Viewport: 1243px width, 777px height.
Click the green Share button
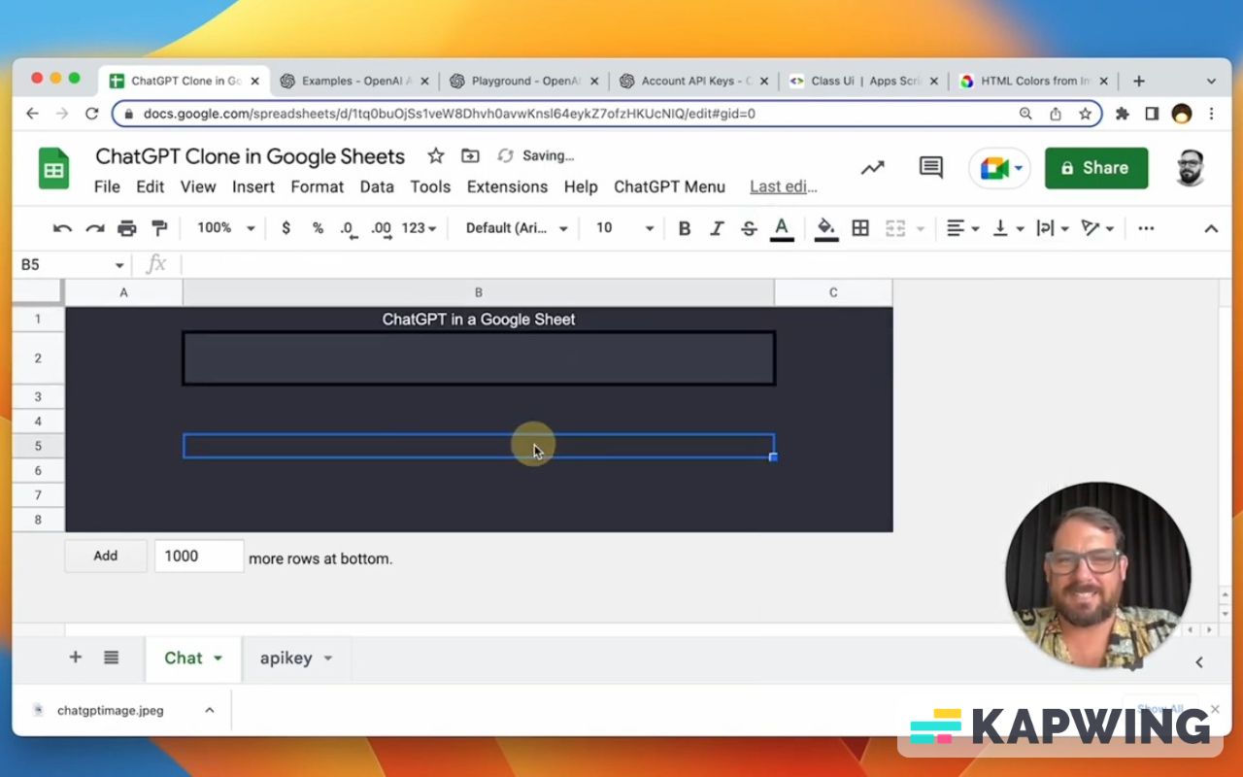click(1096, 168)
